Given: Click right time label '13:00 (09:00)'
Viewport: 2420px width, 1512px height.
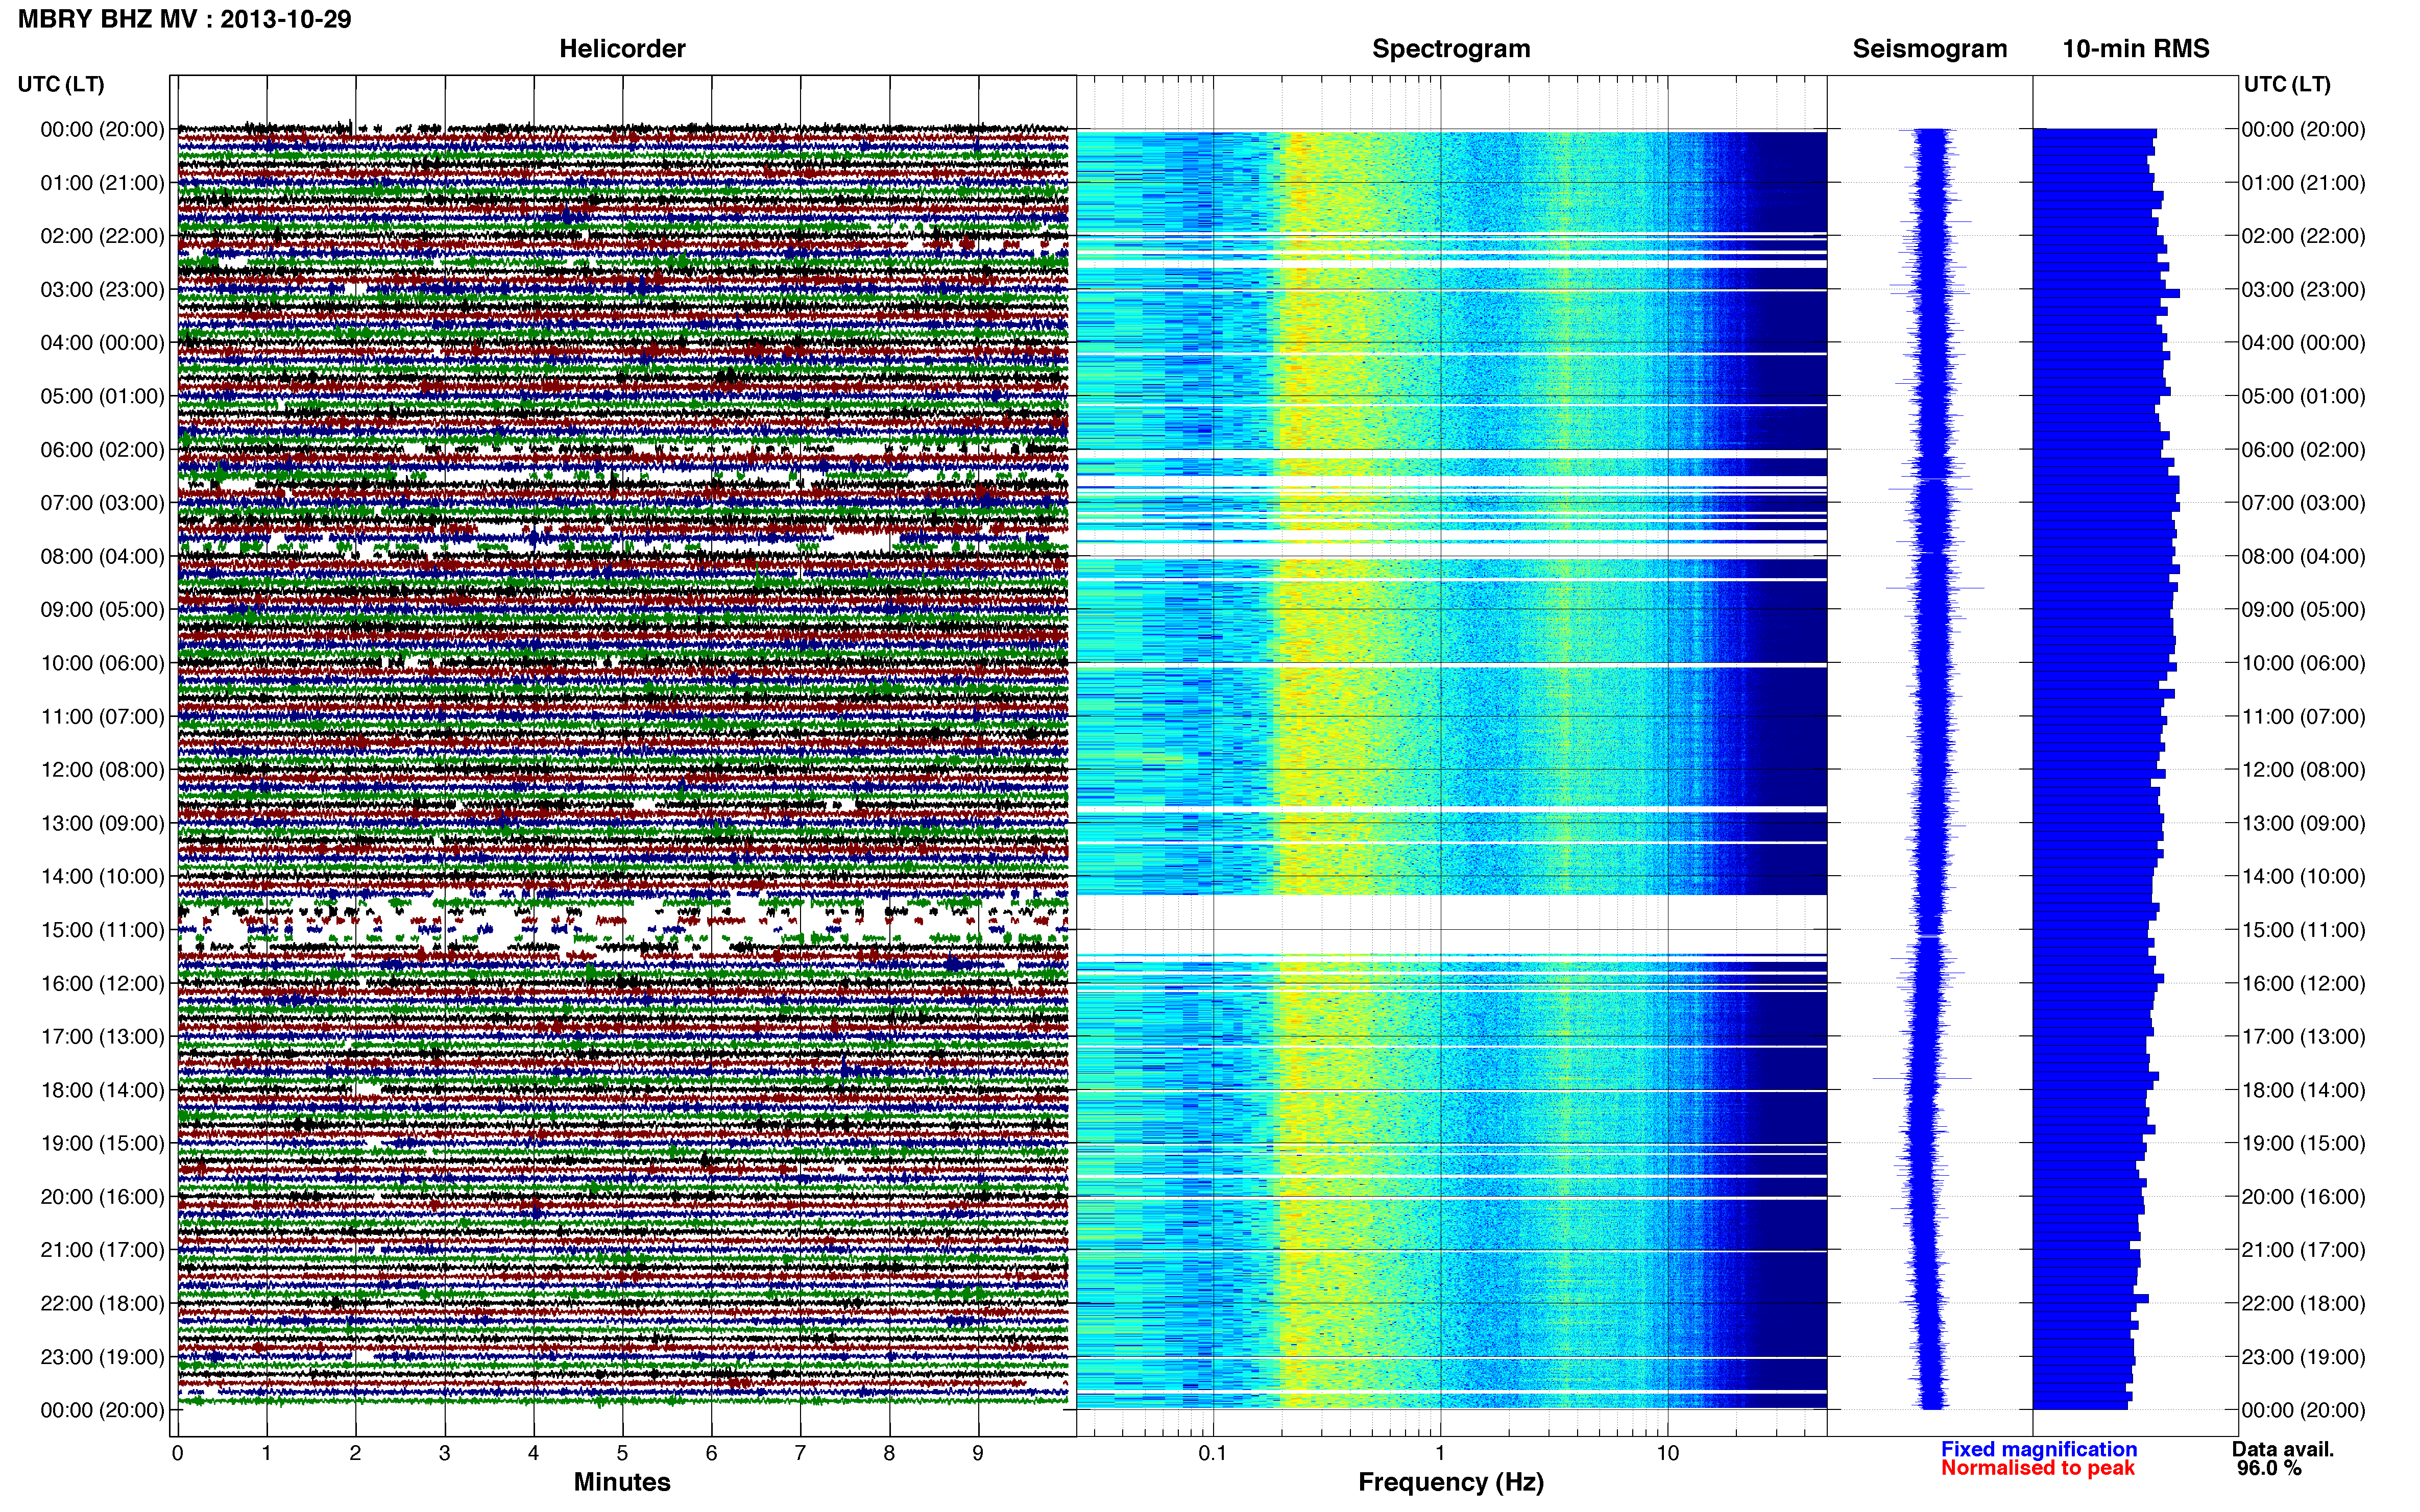Looking at the screenshot, I should point(2303,823).
